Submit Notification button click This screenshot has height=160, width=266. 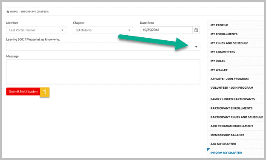pos(23,92)
